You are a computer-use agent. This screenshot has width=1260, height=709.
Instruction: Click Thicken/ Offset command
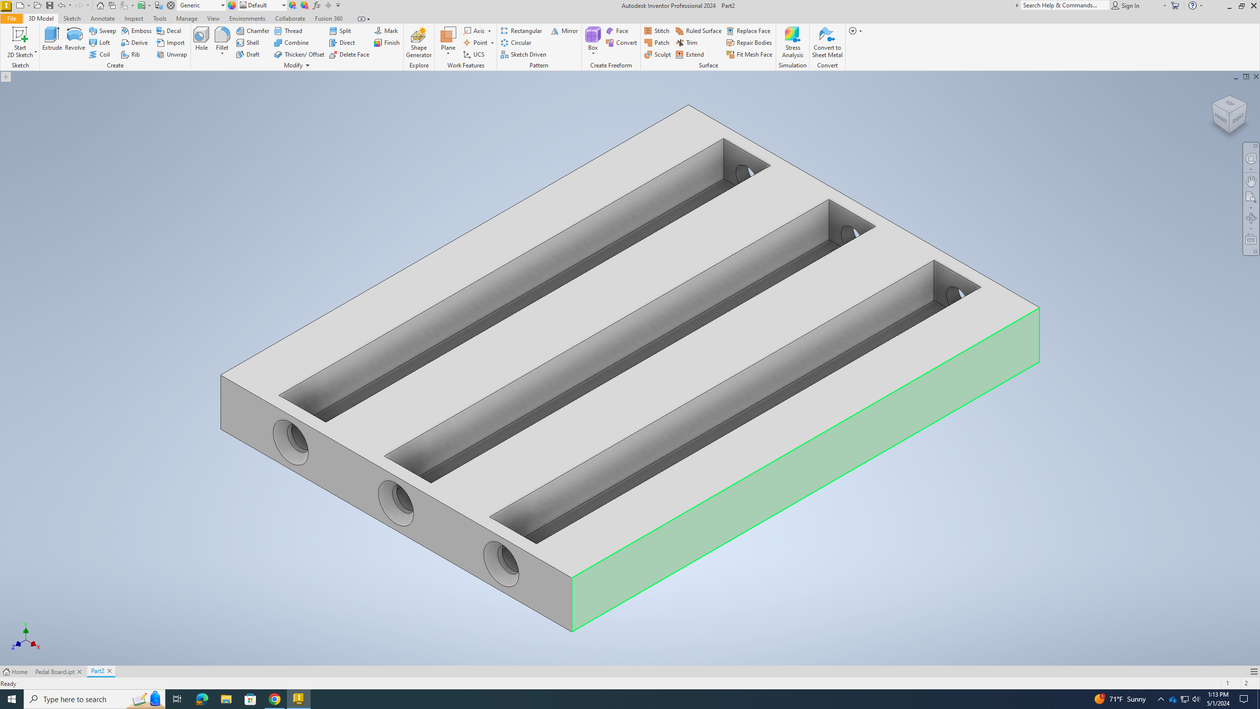coord(299,54)
